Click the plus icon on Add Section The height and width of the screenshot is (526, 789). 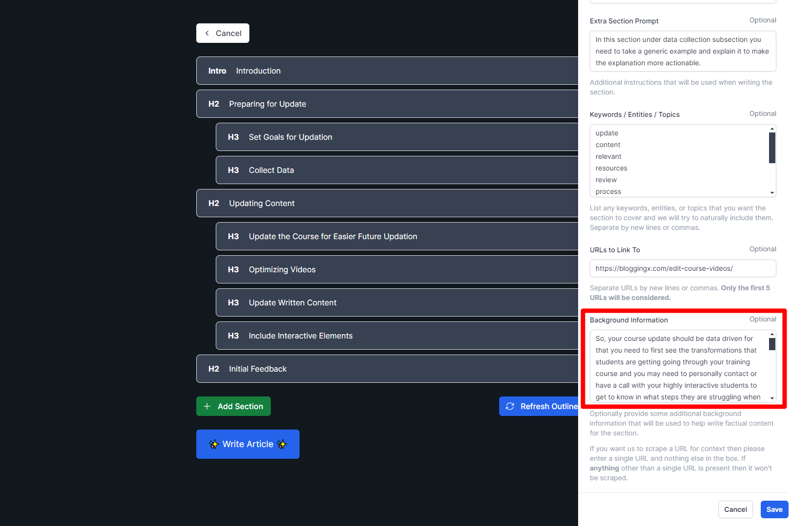[207, 406]
